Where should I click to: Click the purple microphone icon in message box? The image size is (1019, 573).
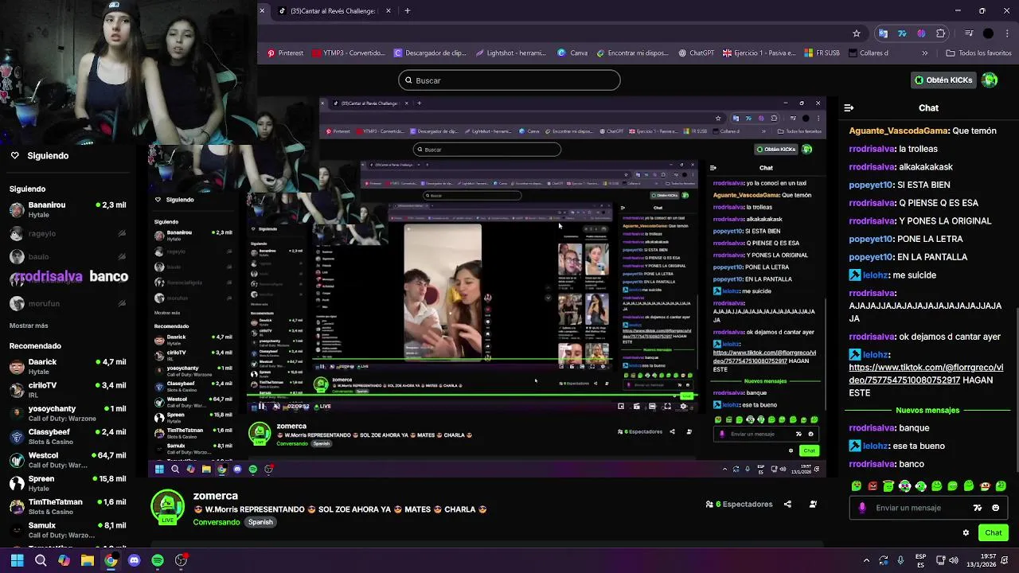pyautogui.click(x=862, y=508)
